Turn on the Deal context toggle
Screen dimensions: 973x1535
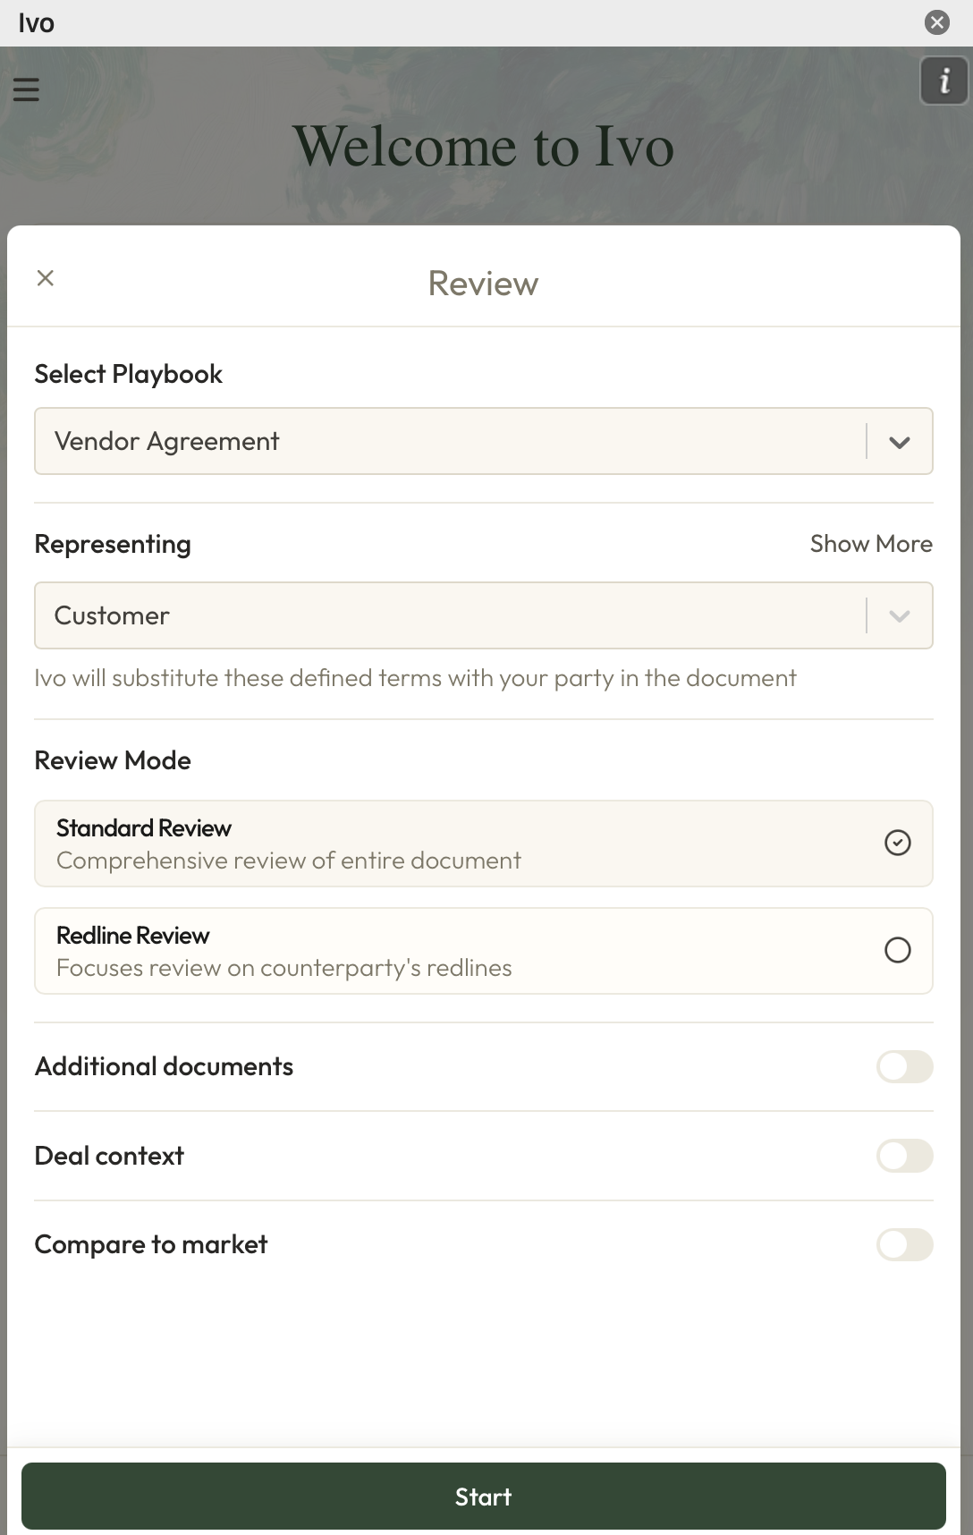[904, 1156]
